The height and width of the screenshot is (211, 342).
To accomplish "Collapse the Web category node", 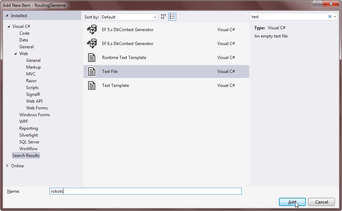I will (15, 54).
